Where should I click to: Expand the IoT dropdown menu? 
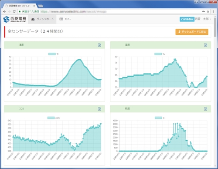pos(65,19)
